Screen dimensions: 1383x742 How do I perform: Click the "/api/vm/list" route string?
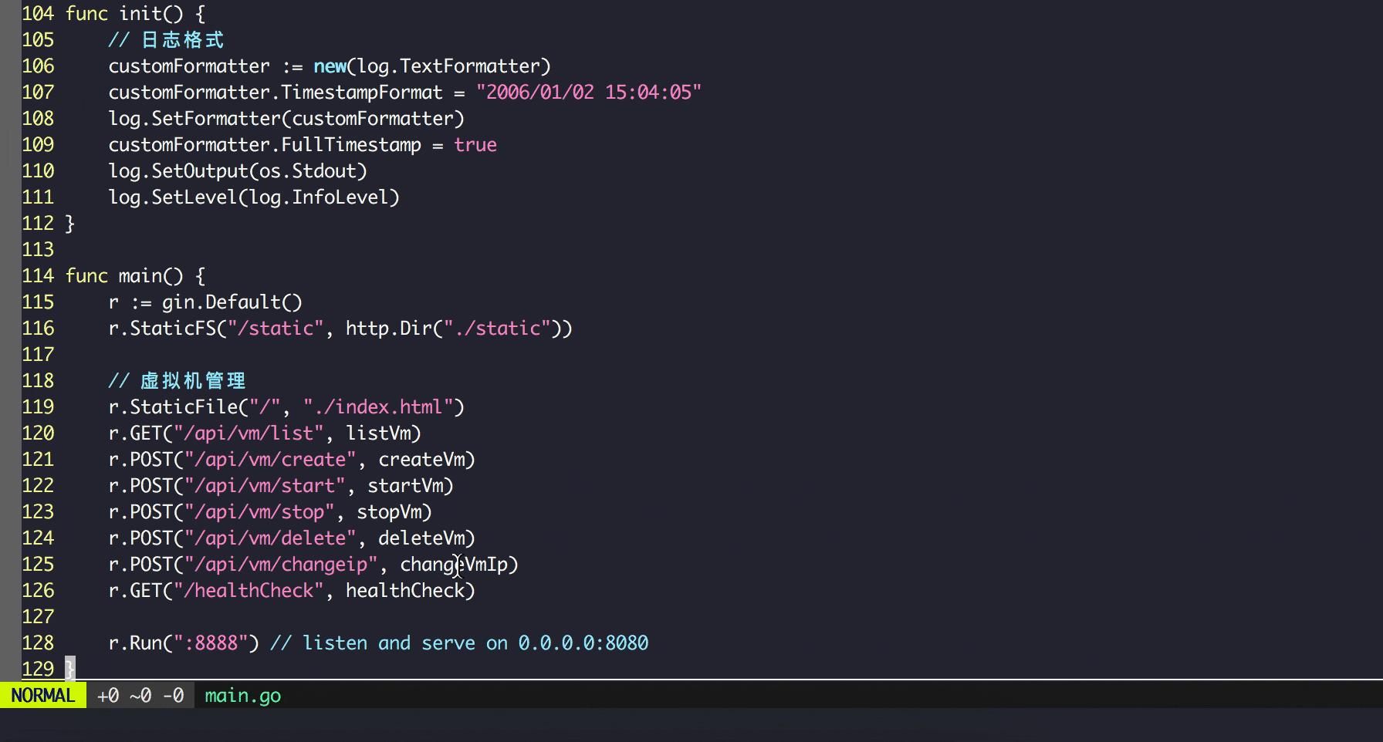[x=249, y=433]
